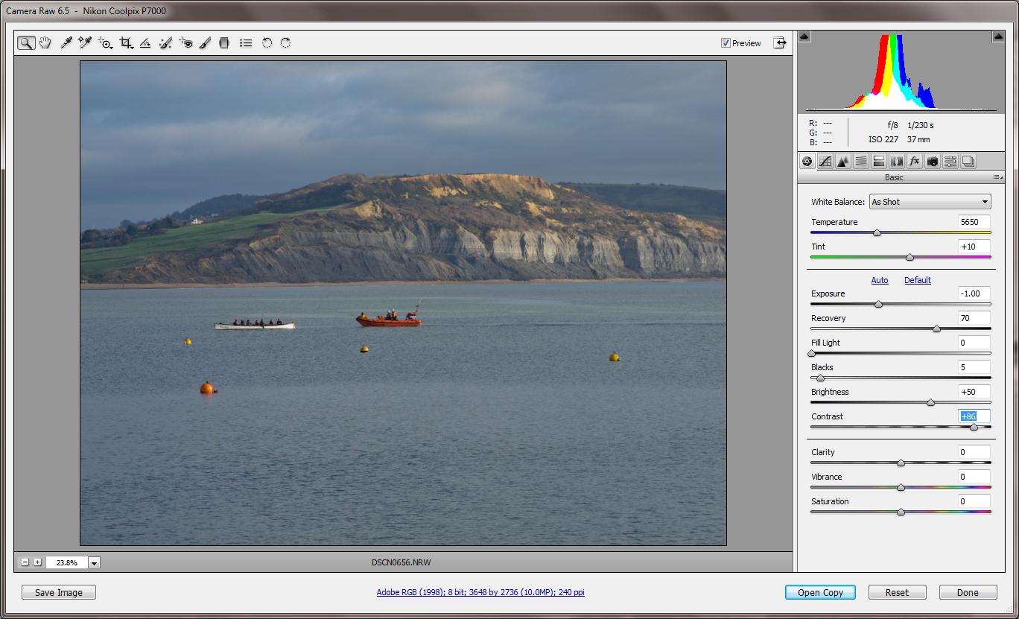The width and height of the screenshot is (1019, 619).
Task: Click the Exposure slider handle
Action: tap(878, 305)
